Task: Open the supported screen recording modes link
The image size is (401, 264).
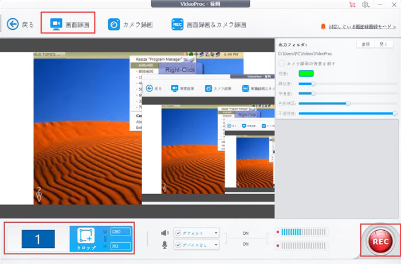Action: click(362, 26)
